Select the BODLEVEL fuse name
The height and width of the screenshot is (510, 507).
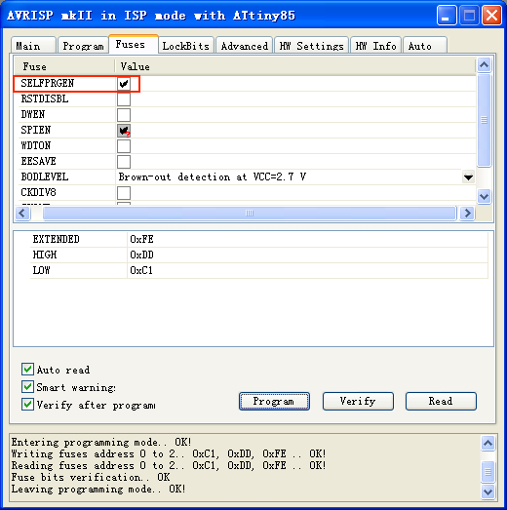point(45,177)
